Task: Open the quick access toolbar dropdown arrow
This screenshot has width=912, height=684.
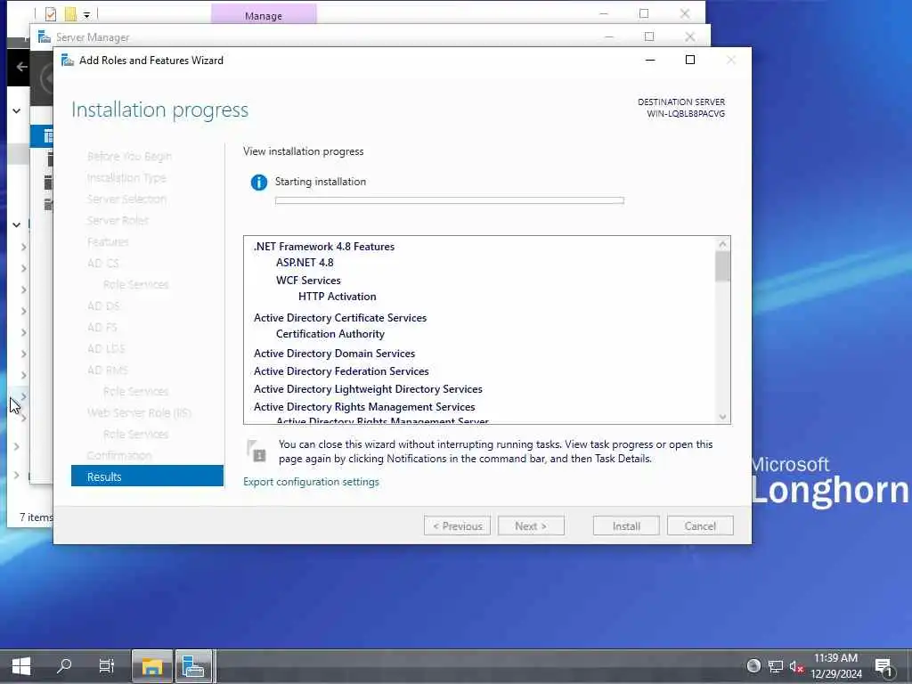Action: pyautogui.click(x=86, y=14)
